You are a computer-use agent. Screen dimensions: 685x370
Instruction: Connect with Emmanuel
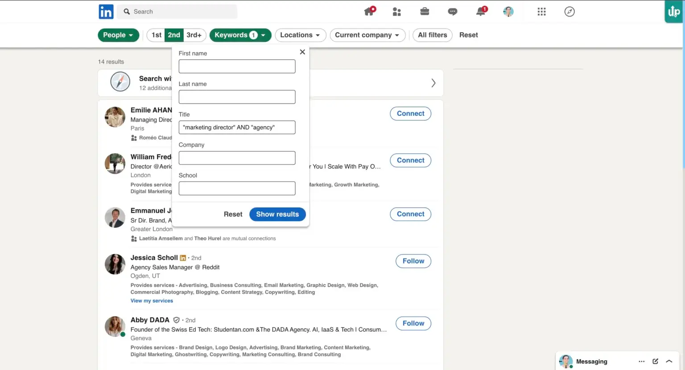(410, 214)
